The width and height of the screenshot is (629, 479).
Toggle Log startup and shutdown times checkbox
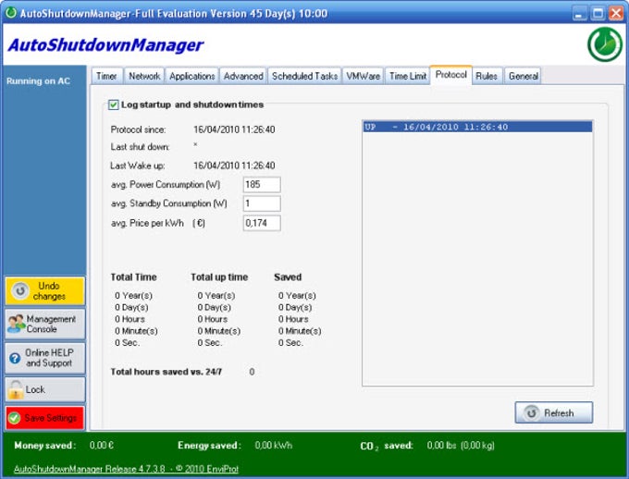pyautogui.click(x=114, y=104)
